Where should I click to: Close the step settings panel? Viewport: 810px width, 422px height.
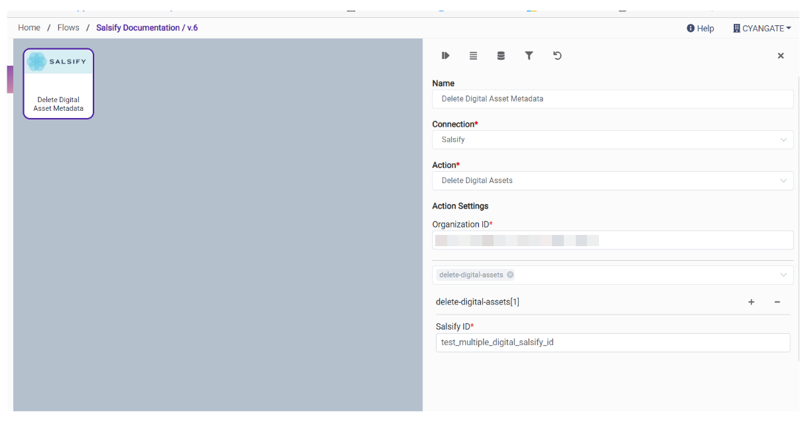(x=781, y=56)
